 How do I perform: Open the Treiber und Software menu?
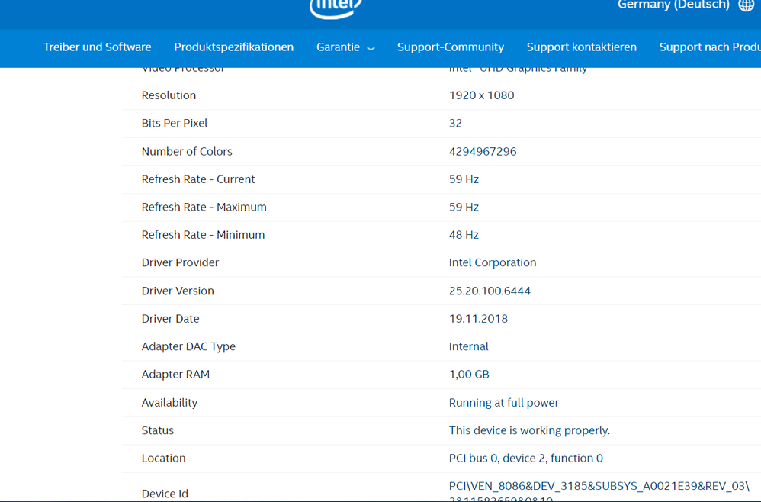click(x=97, y=47)
